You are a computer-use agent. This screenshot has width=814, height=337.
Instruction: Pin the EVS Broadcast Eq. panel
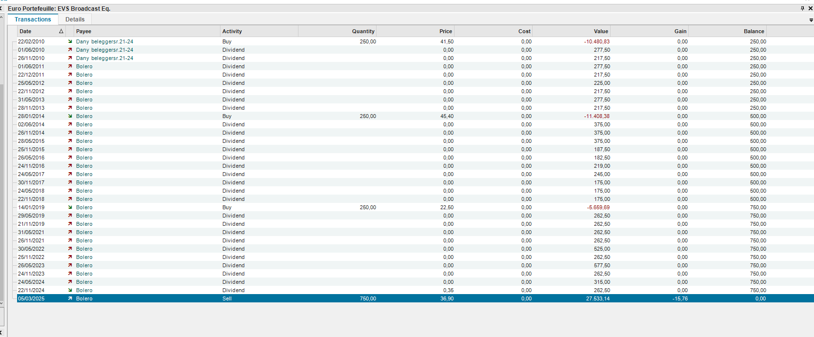coord(802,8)
